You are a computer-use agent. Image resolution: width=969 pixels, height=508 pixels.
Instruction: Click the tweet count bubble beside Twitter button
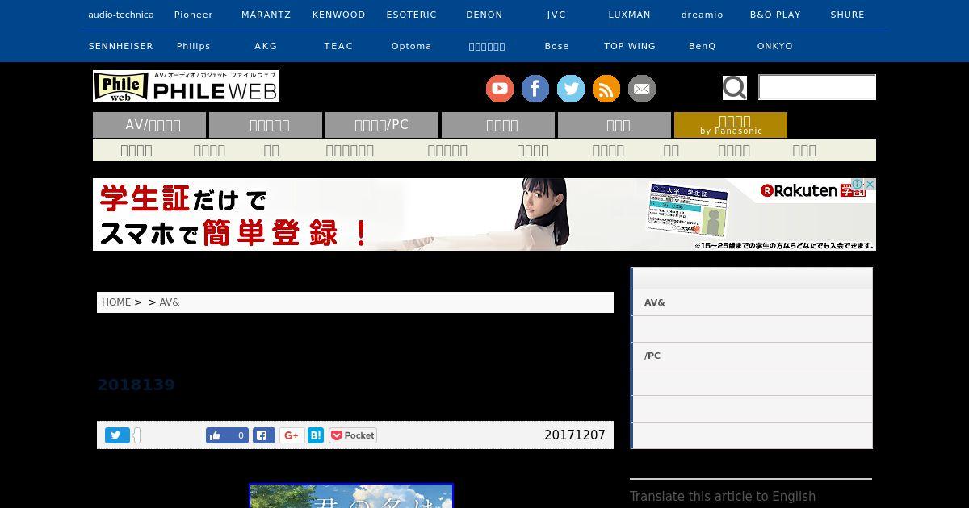[137, 435]
